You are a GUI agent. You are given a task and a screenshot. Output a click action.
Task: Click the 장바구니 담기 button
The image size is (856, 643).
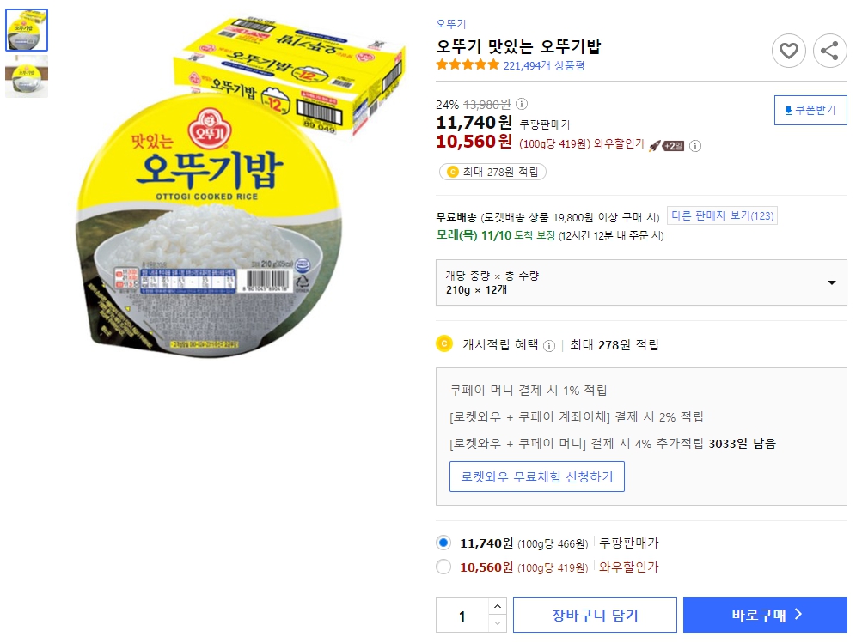(x=594, y=614)
